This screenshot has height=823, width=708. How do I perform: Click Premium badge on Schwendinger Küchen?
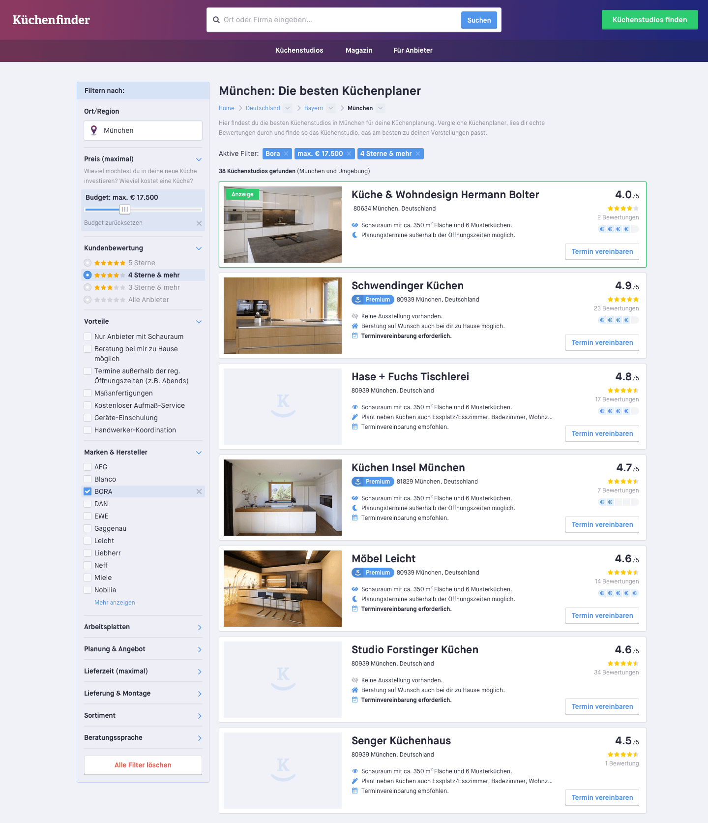(373, 300)
